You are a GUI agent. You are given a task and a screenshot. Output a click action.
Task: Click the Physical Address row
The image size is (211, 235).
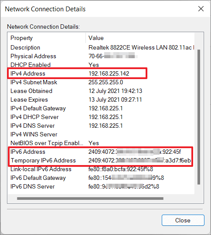point(101,56)
